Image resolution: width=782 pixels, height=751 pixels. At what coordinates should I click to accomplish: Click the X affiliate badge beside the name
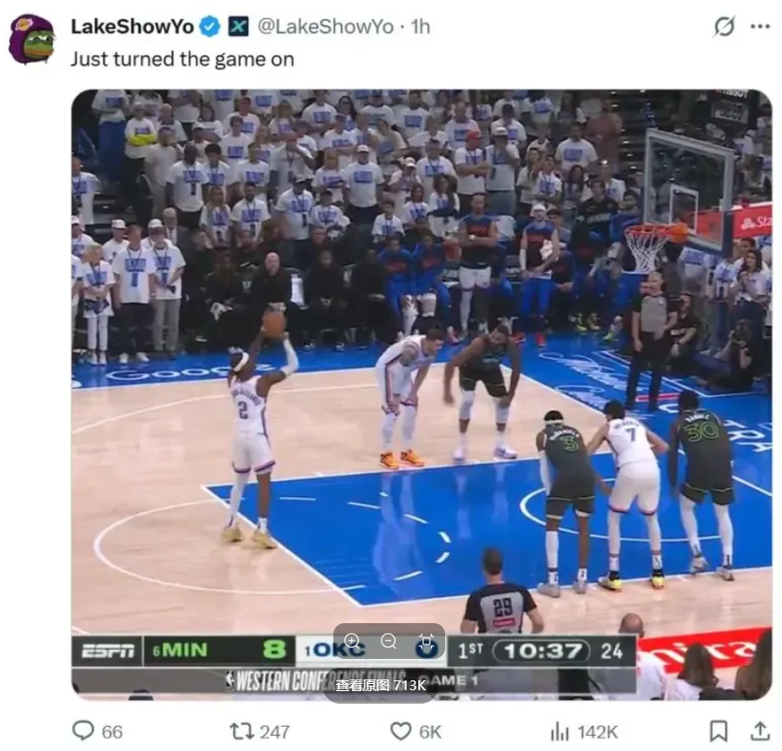tap(239, 27)
